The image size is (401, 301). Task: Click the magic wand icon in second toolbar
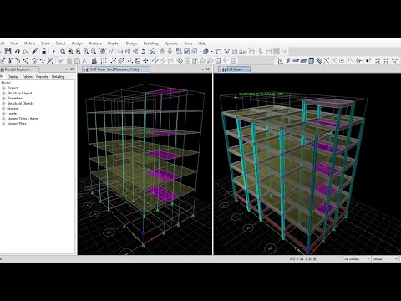(50, 60)
